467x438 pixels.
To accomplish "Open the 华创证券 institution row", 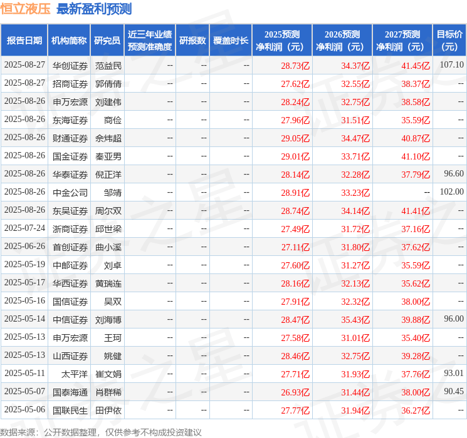I will click(x=70, y=65).
